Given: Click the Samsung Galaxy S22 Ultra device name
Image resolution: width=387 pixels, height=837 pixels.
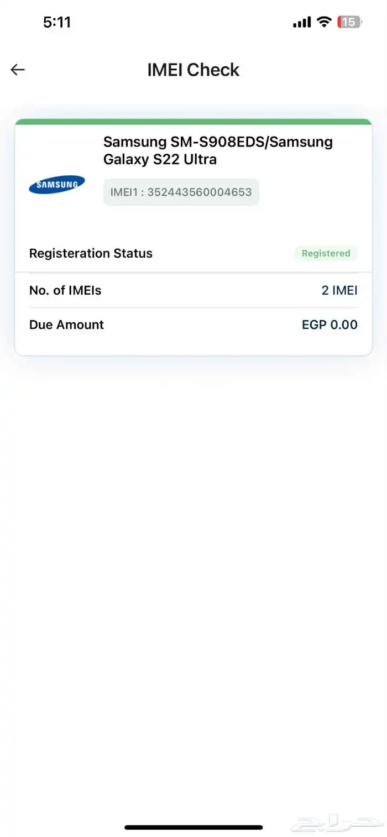Looking at the screenshot, I should pos(160,160).
